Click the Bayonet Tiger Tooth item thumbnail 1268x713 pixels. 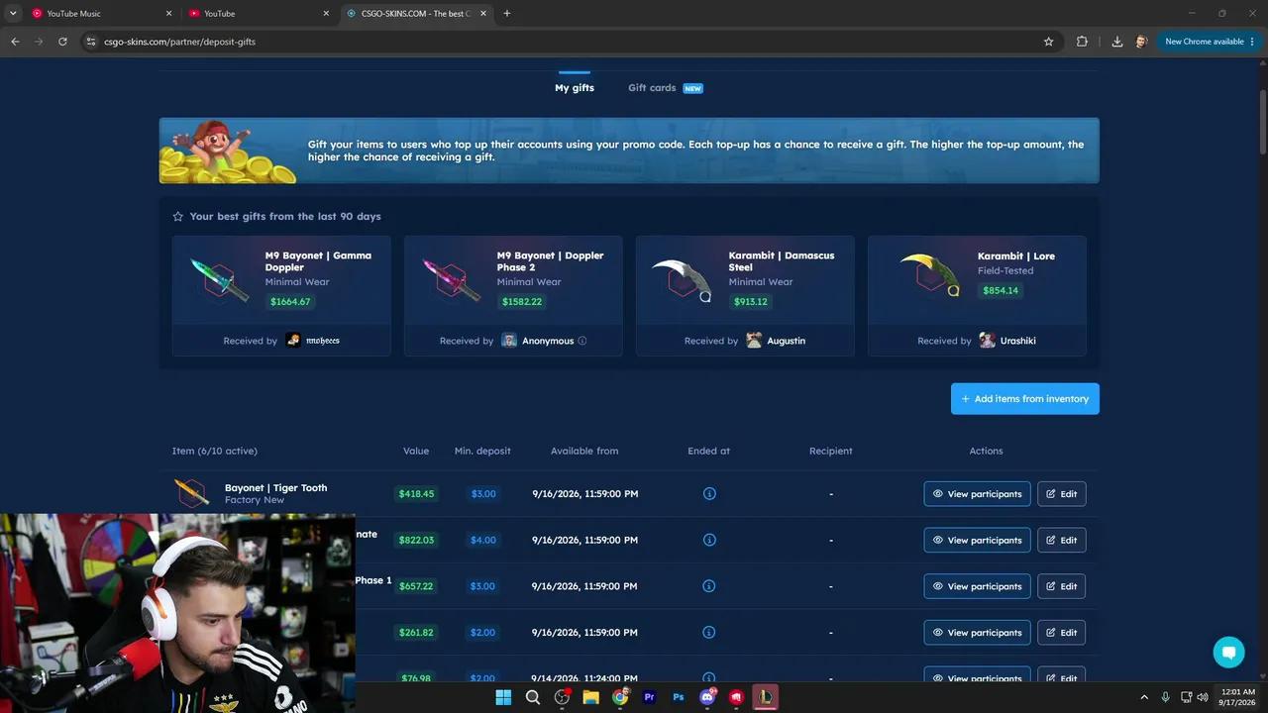point(191,493)
